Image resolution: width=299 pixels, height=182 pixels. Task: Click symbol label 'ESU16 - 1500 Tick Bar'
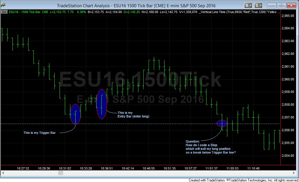pos(25,12)
